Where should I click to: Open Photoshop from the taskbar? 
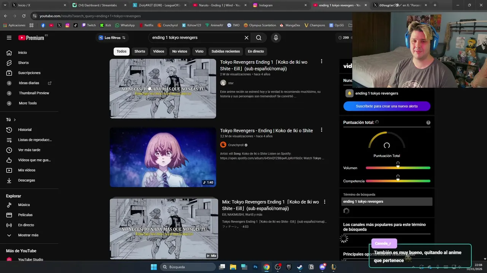click(x=255, y=267)
